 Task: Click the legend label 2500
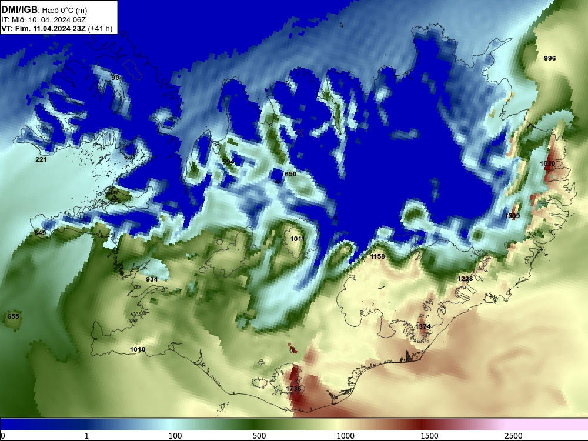[x=513, y=436]
